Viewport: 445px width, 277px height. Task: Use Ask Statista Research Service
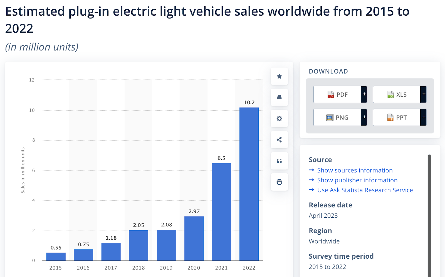pyautogui.click(x=365, y=190)
